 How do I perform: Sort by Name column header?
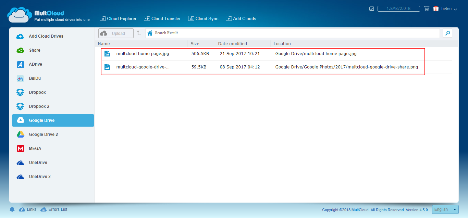tap(104, 43)
